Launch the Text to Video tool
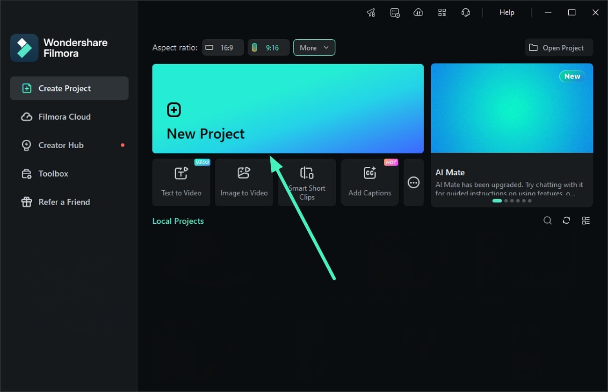 [181, 182]
